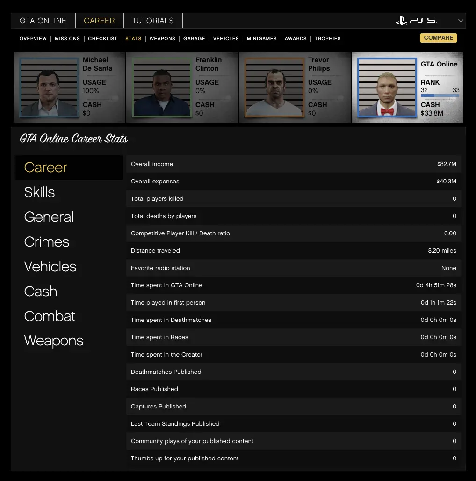
Task: Select the CAREER tab
Action: (99, 21)
